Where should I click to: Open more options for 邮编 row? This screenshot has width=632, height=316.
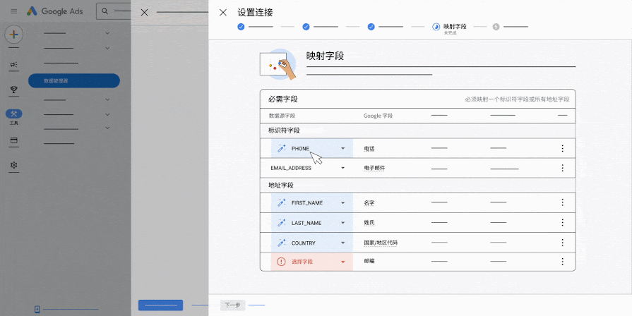coord(562,262)
